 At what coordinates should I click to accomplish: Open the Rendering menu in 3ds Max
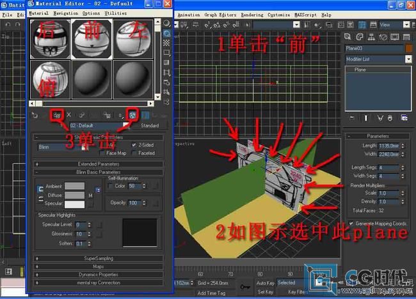[252, 15]
